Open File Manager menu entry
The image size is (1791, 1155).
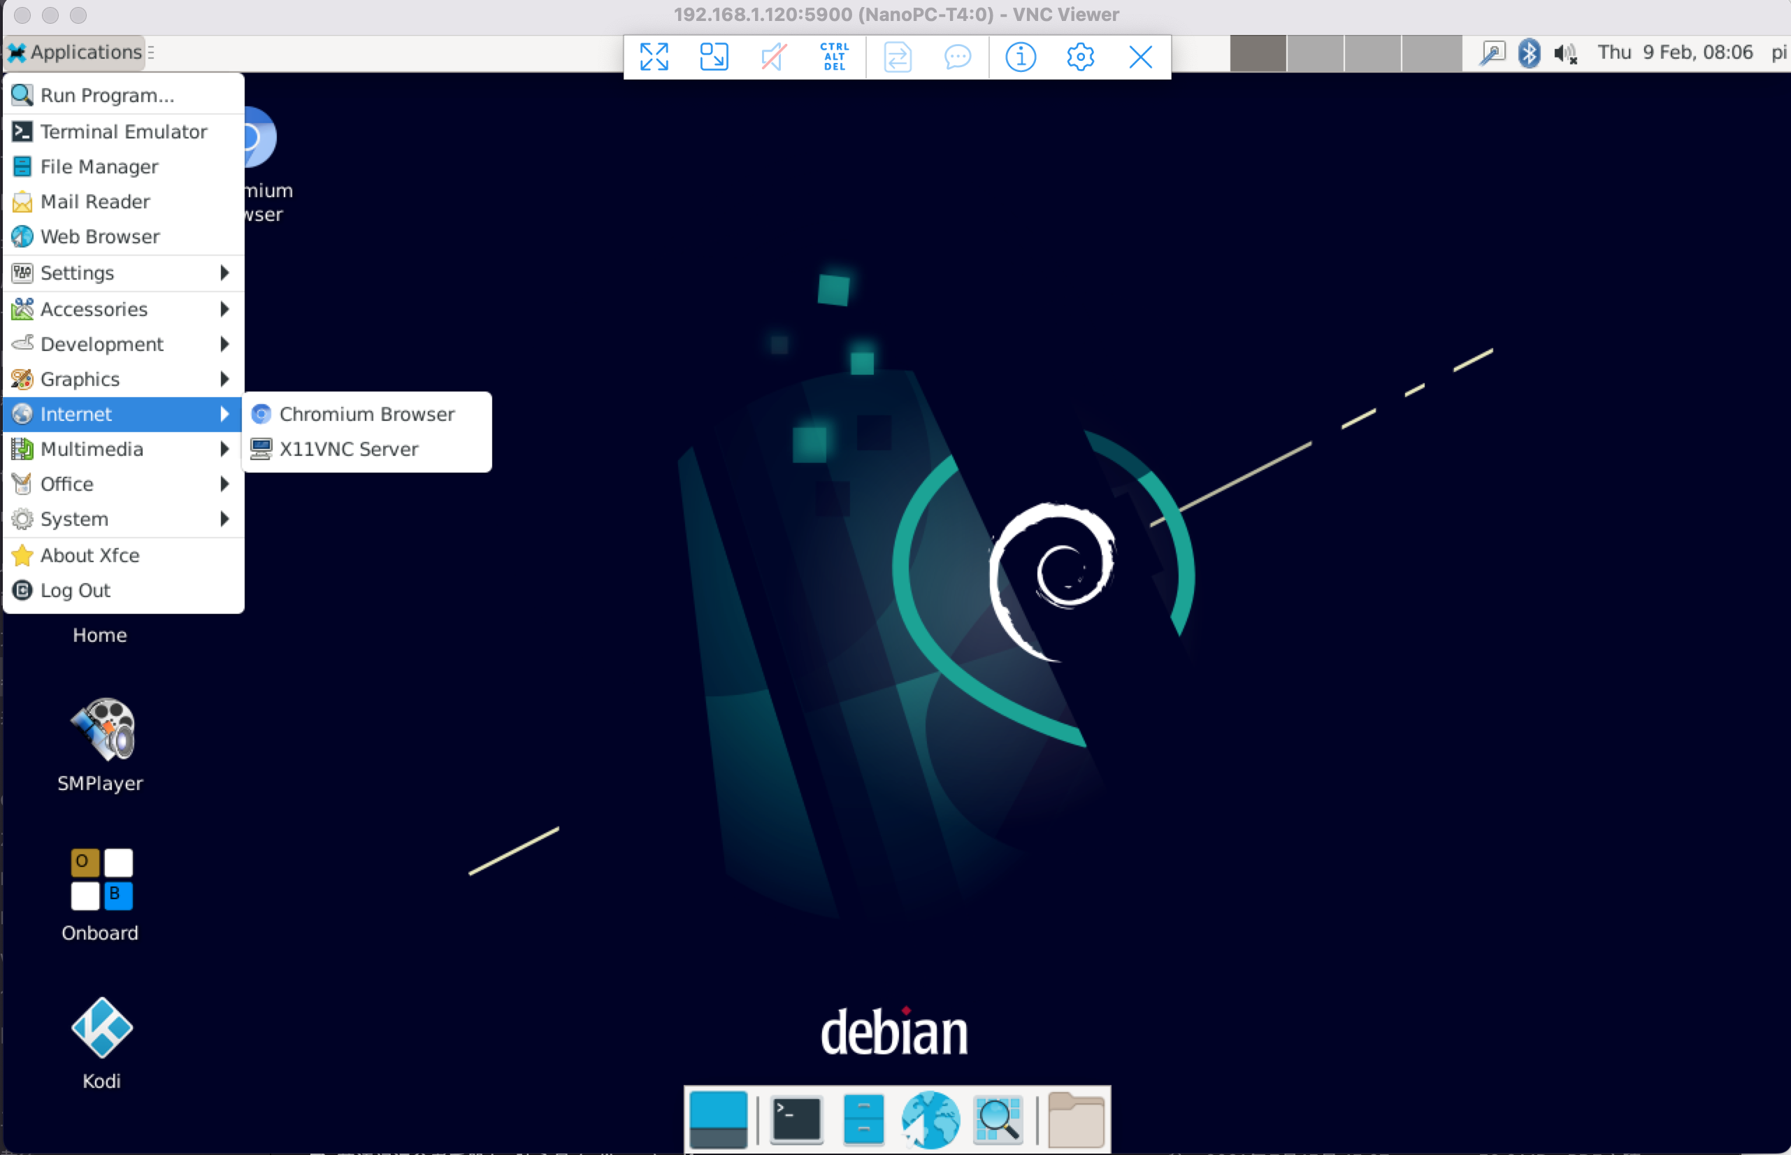[124, 166]
